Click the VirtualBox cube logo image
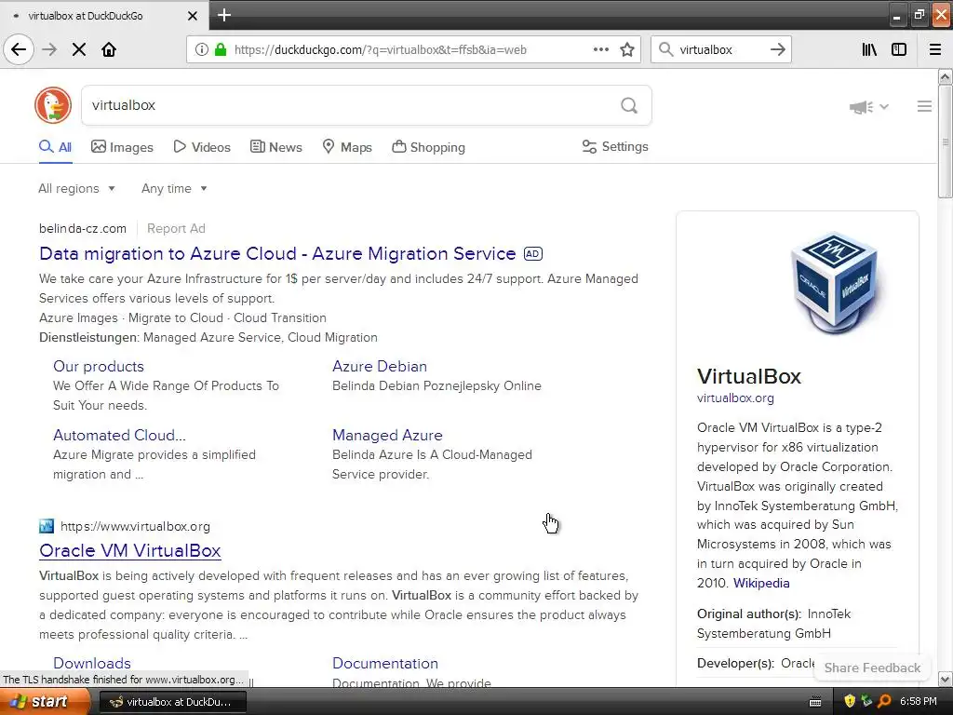This screenshot has height=715, width=953. (x=836, y=283)
